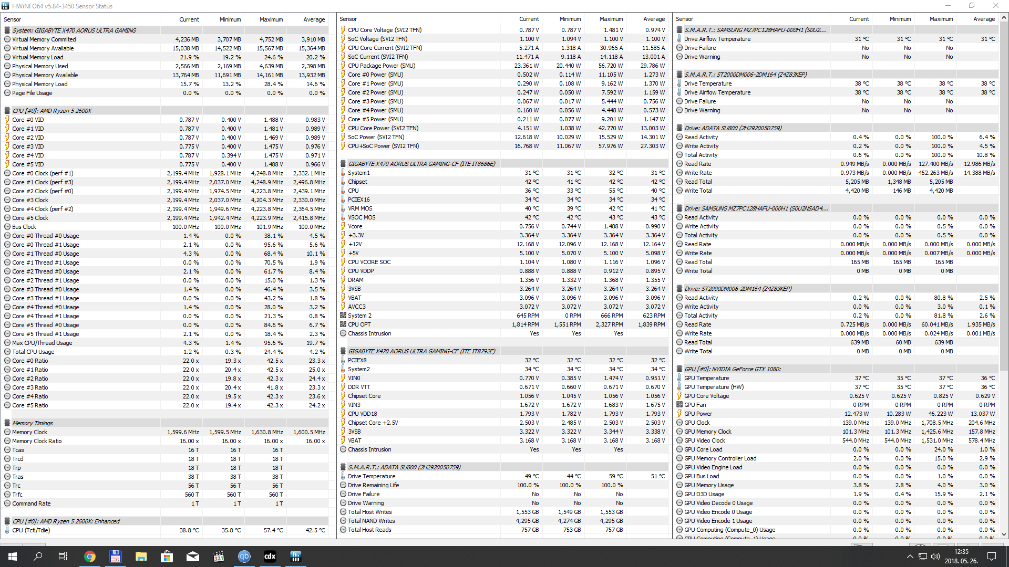Viewport: 1009px width, 567px height.
Task: Select the CPU+SoC Power (SVI2 TFN) row
Action: pyautogui.click(x=503, y=146)
